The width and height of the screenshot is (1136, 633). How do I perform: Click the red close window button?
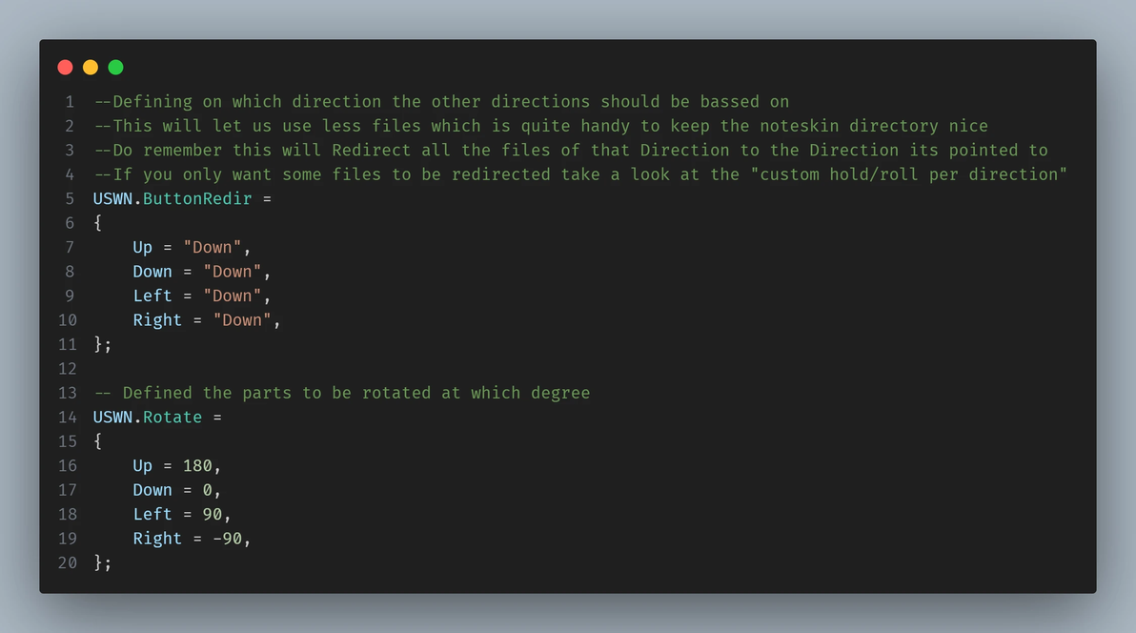65,67
